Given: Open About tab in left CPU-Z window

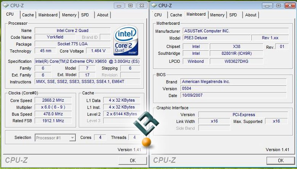Looking at the screenshot, I should point(103,15).
